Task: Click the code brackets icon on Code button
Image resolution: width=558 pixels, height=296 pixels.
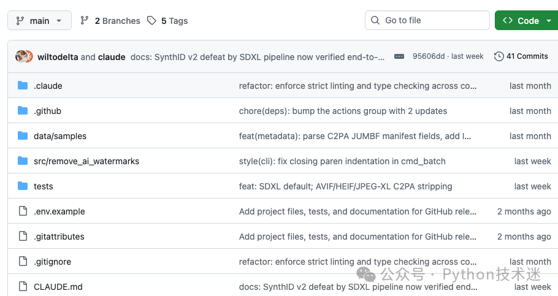Action: coord(508,20)
